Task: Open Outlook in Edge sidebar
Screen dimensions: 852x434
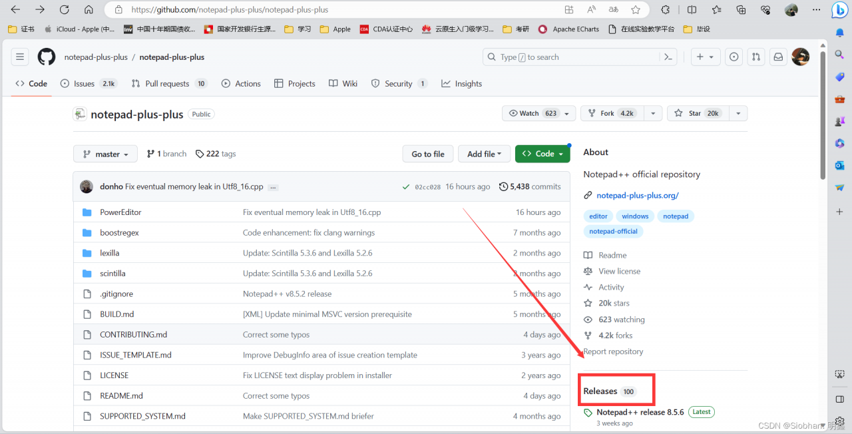Action: click(840, 165)
